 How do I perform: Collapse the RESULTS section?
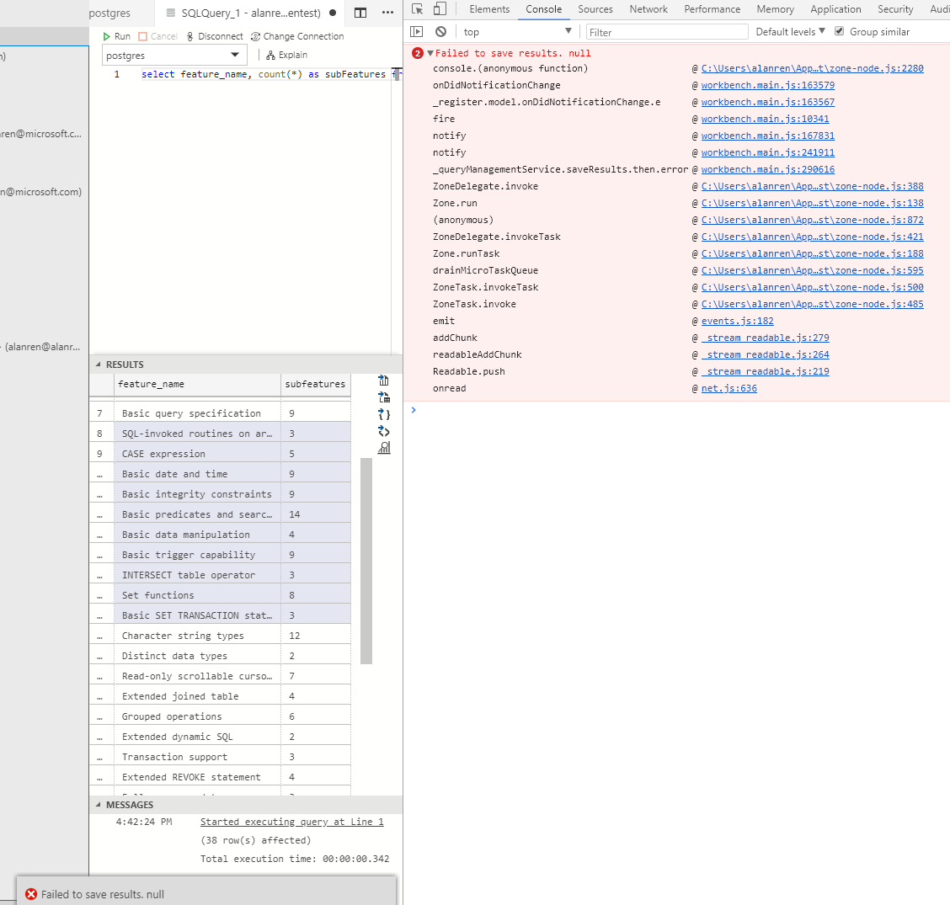tap(100, 364)
